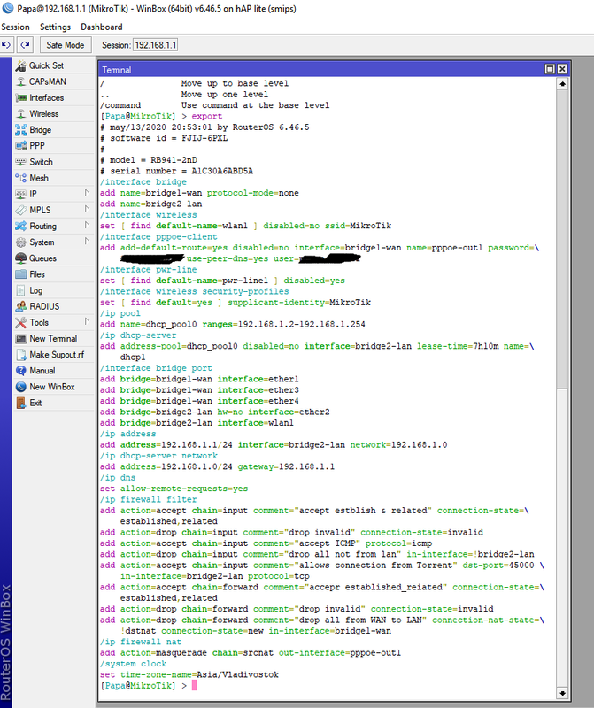Open Mesh from sidebar

pyautogui.click(x=54, y=178)
